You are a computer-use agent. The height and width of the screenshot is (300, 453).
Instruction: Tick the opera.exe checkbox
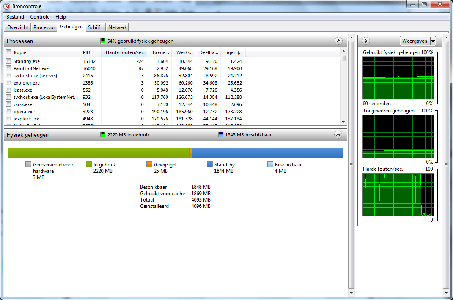pos(8,112)
